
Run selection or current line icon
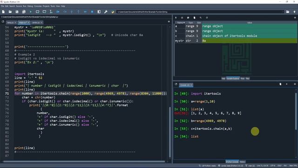[x=51, y=12]
